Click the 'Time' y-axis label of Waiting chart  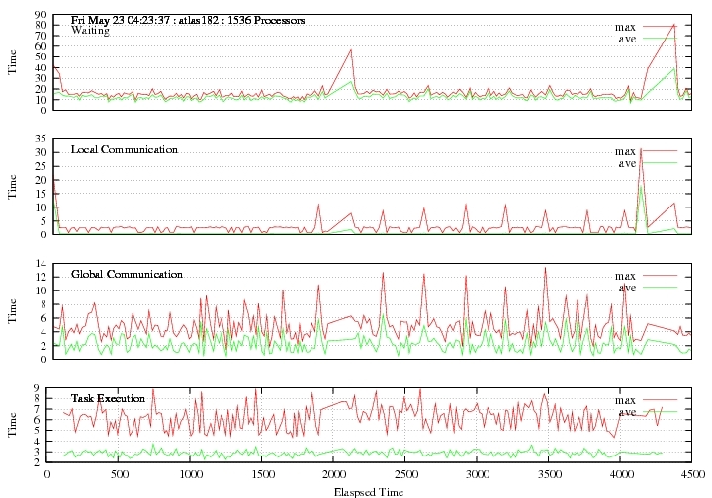(x=12, y=62)
